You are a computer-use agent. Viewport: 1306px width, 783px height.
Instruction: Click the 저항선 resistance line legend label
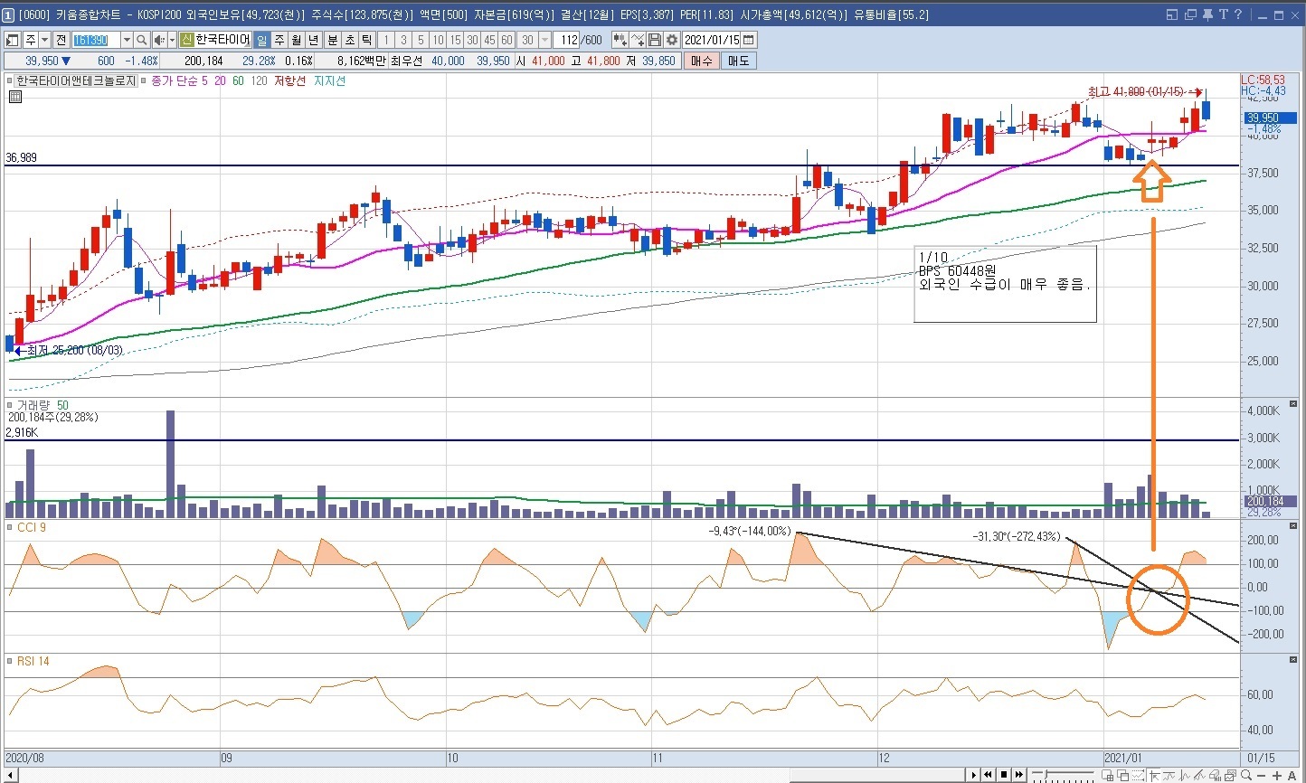point(289,81)
